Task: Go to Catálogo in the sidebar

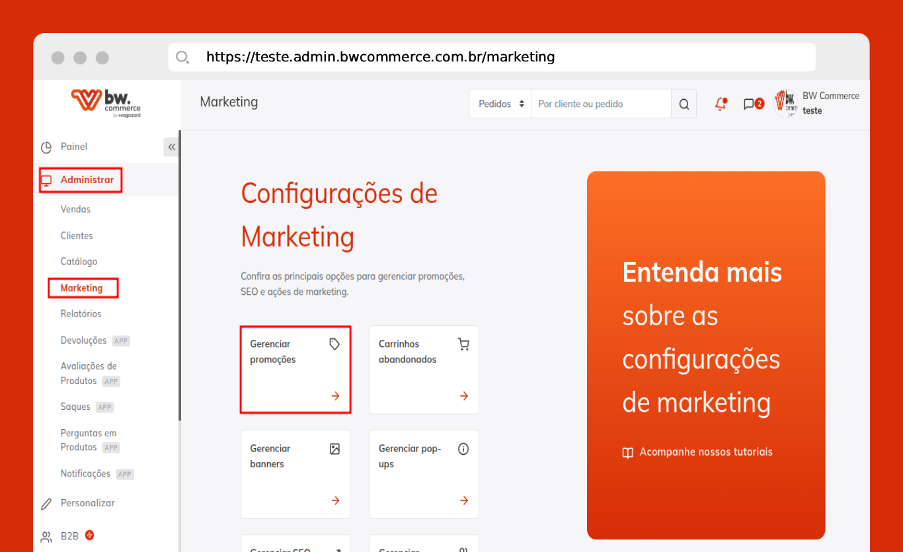Action: (79, 262)
